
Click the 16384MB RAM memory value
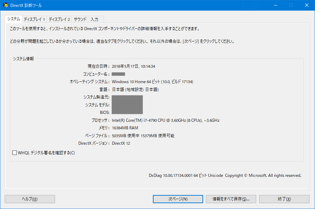pos(126,128)
